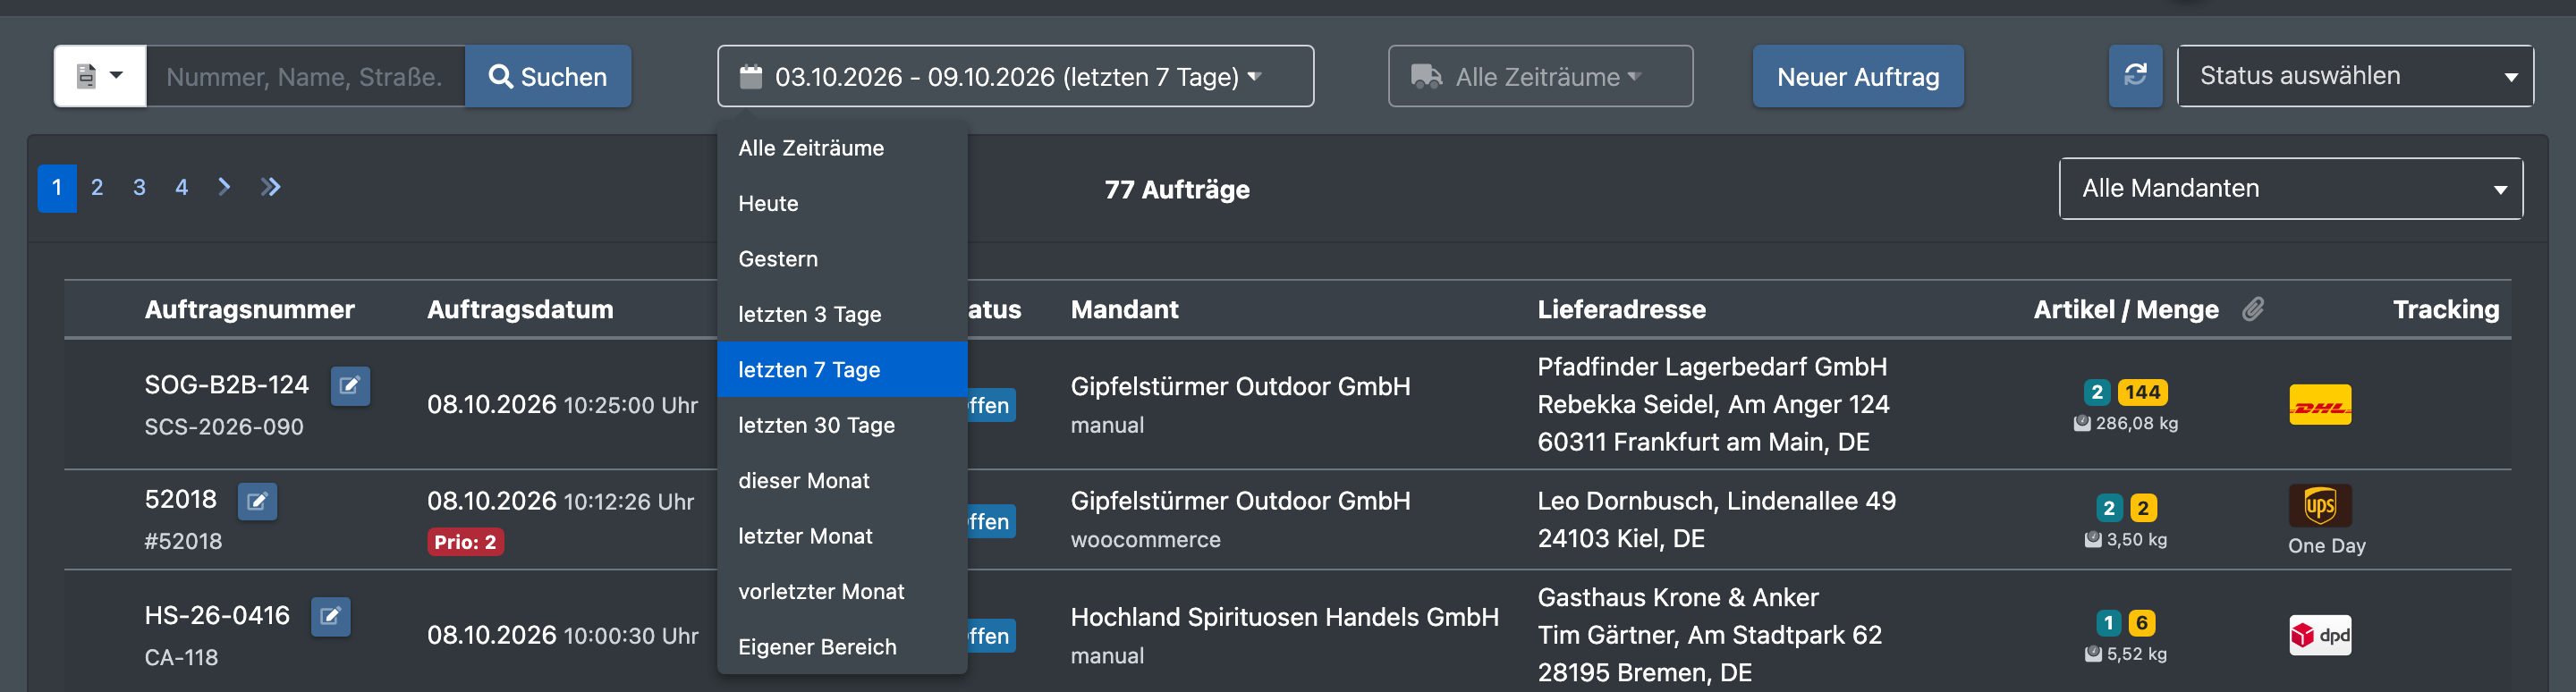Click weight icon next to 286,08 kg
Viewport: 2576px width, 692px height.
2082,423
